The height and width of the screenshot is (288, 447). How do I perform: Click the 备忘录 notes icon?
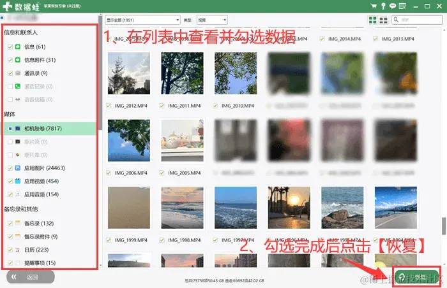(x=18, y=224)
